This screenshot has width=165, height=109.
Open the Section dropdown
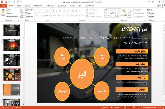(x=29, y=17)
